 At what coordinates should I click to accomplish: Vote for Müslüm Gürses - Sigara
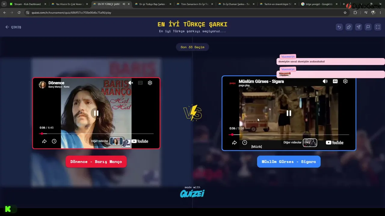point(289,162)
